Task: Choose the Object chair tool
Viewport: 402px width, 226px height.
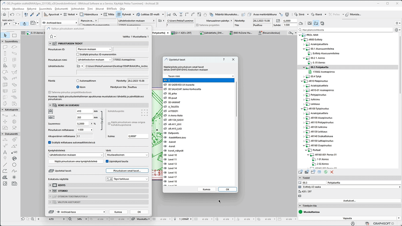Action: pos(5,66)
